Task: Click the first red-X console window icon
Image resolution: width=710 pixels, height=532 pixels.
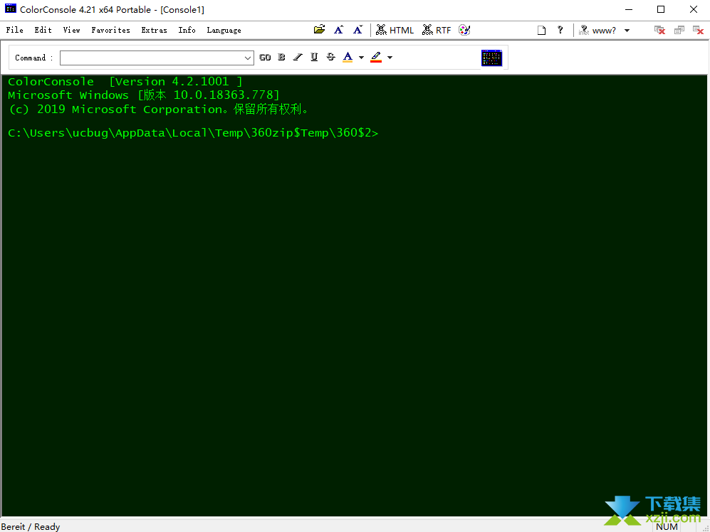Action: click(659, 31)
